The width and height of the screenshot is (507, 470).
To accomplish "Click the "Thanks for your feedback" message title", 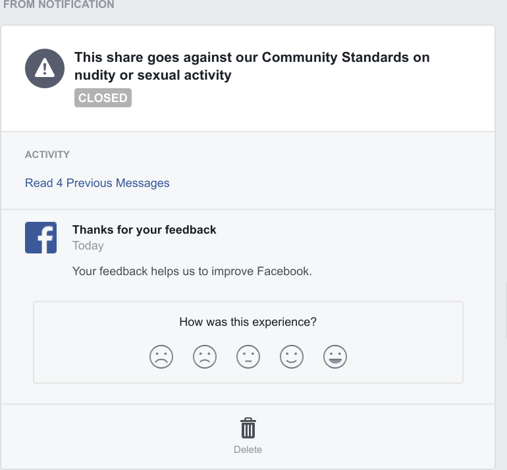I will [x=144, y=230].
